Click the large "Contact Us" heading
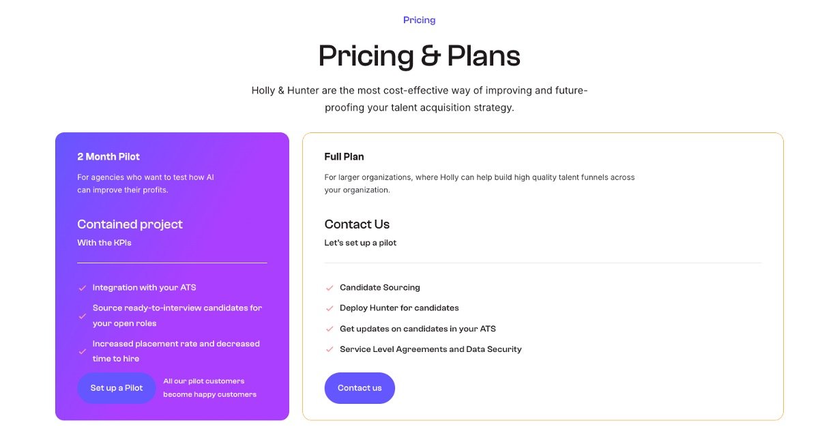The image size is (835, 442). tap(357, 224)
